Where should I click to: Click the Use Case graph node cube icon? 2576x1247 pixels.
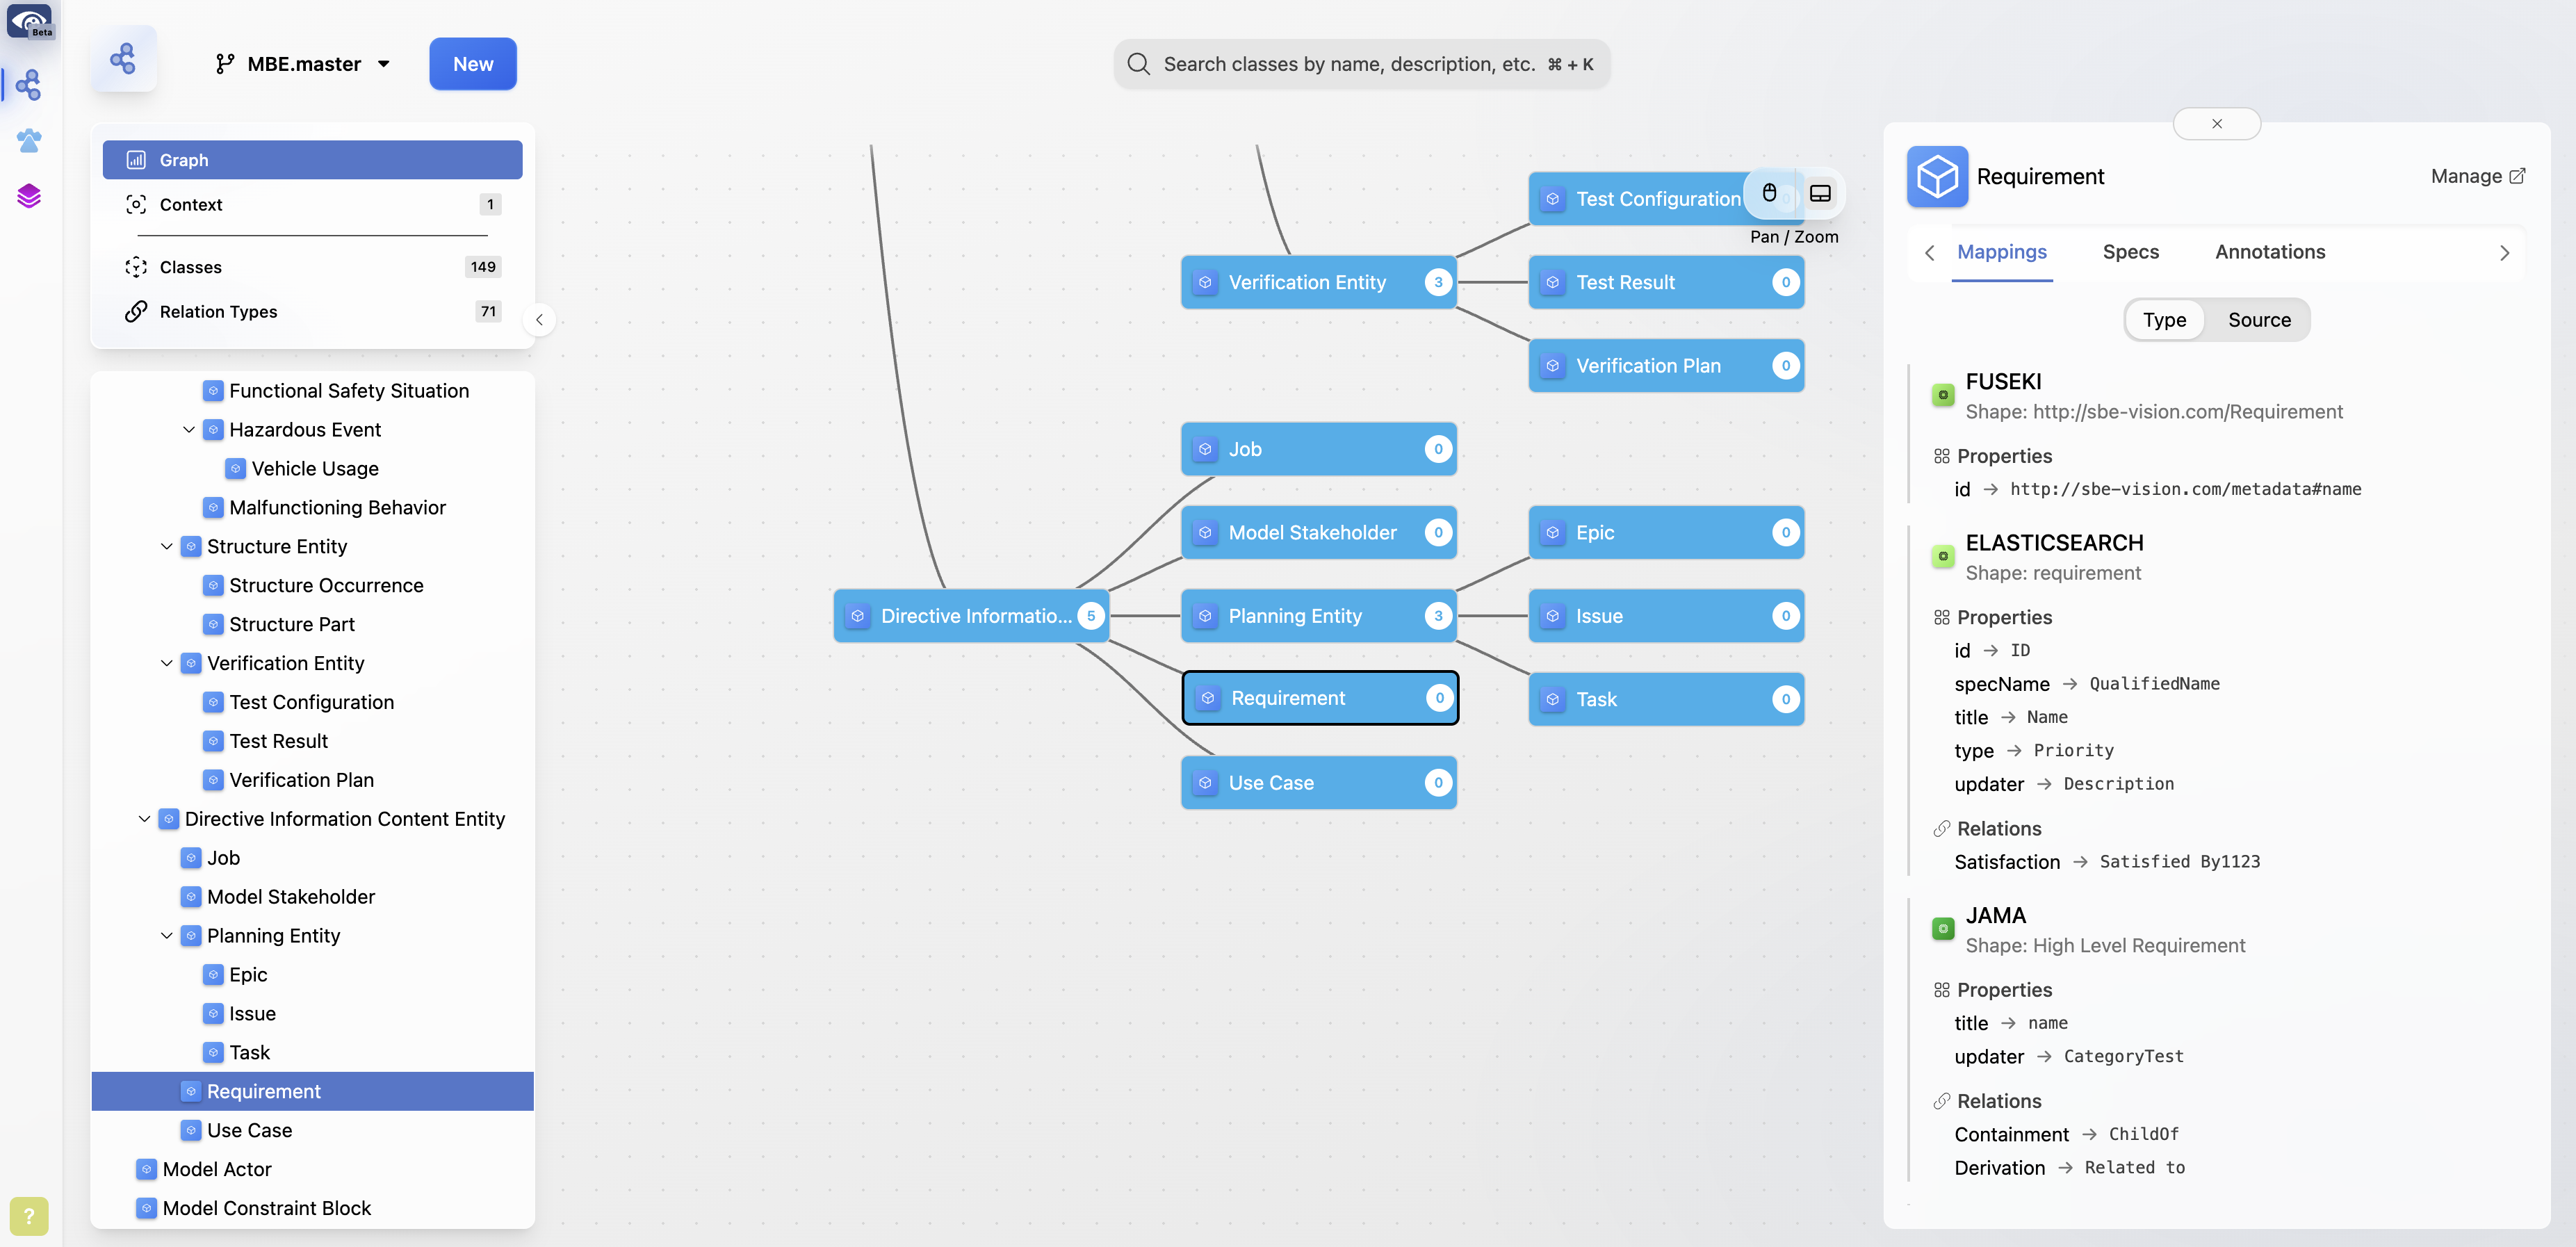(1205, 783)
